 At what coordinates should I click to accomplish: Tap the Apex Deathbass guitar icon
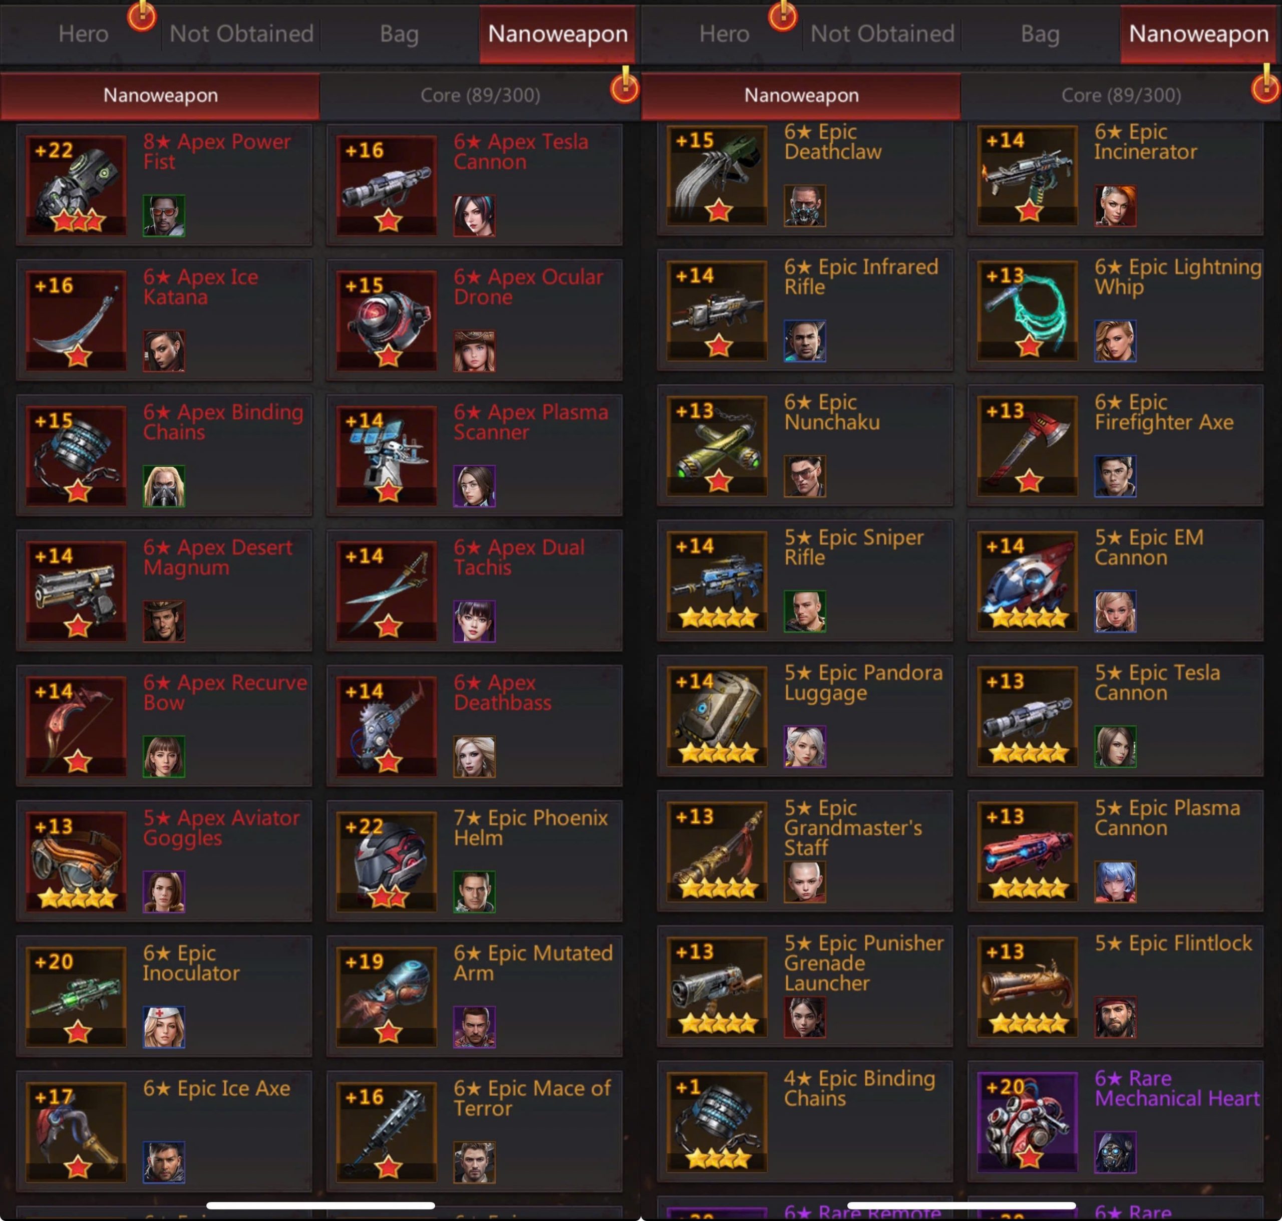coord(387,726)
